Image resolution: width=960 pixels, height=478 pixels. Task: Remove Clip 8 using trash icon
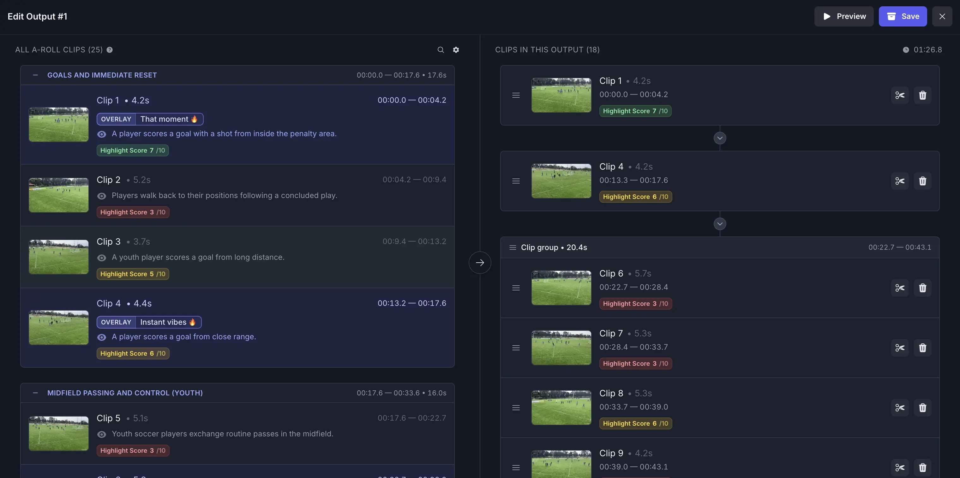coord(922,408)
